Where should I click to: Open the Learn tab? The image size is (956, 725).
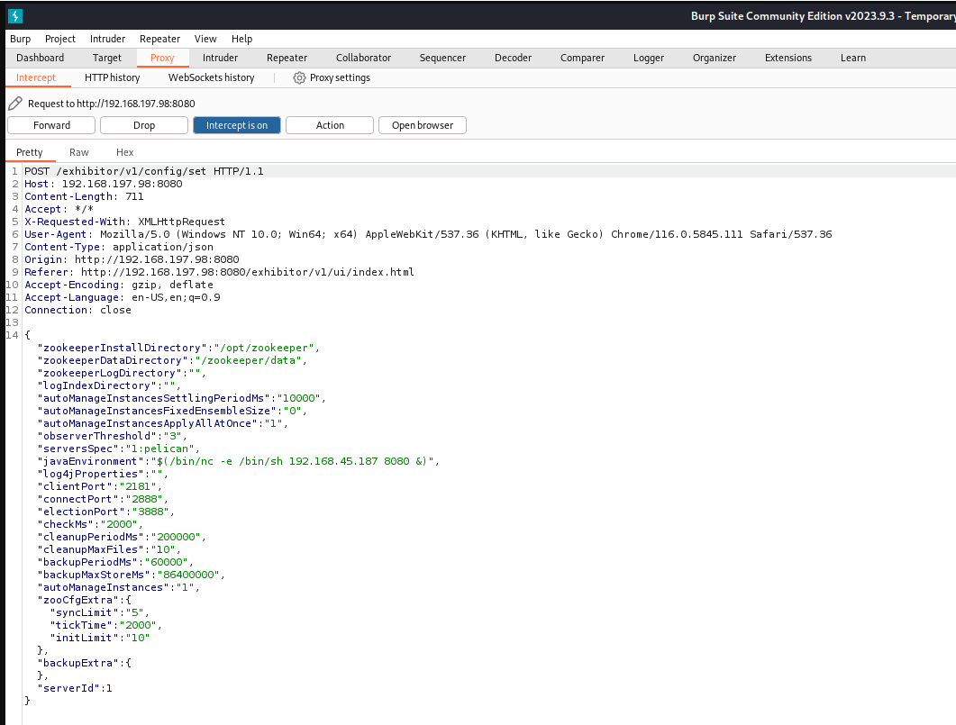click(853, 58)
